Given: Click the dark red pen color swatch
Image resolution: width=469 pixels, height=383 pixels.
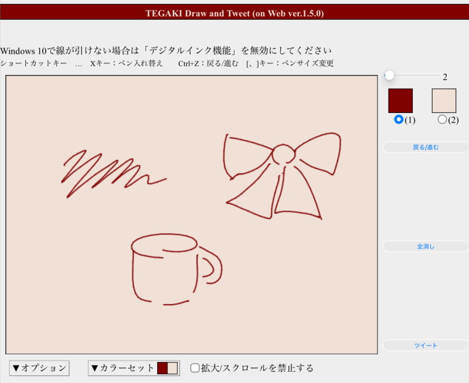Looking at the screenshot, I should click(400, 101).
